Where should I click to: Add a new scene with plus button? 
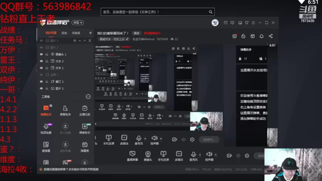coord(90,33)
